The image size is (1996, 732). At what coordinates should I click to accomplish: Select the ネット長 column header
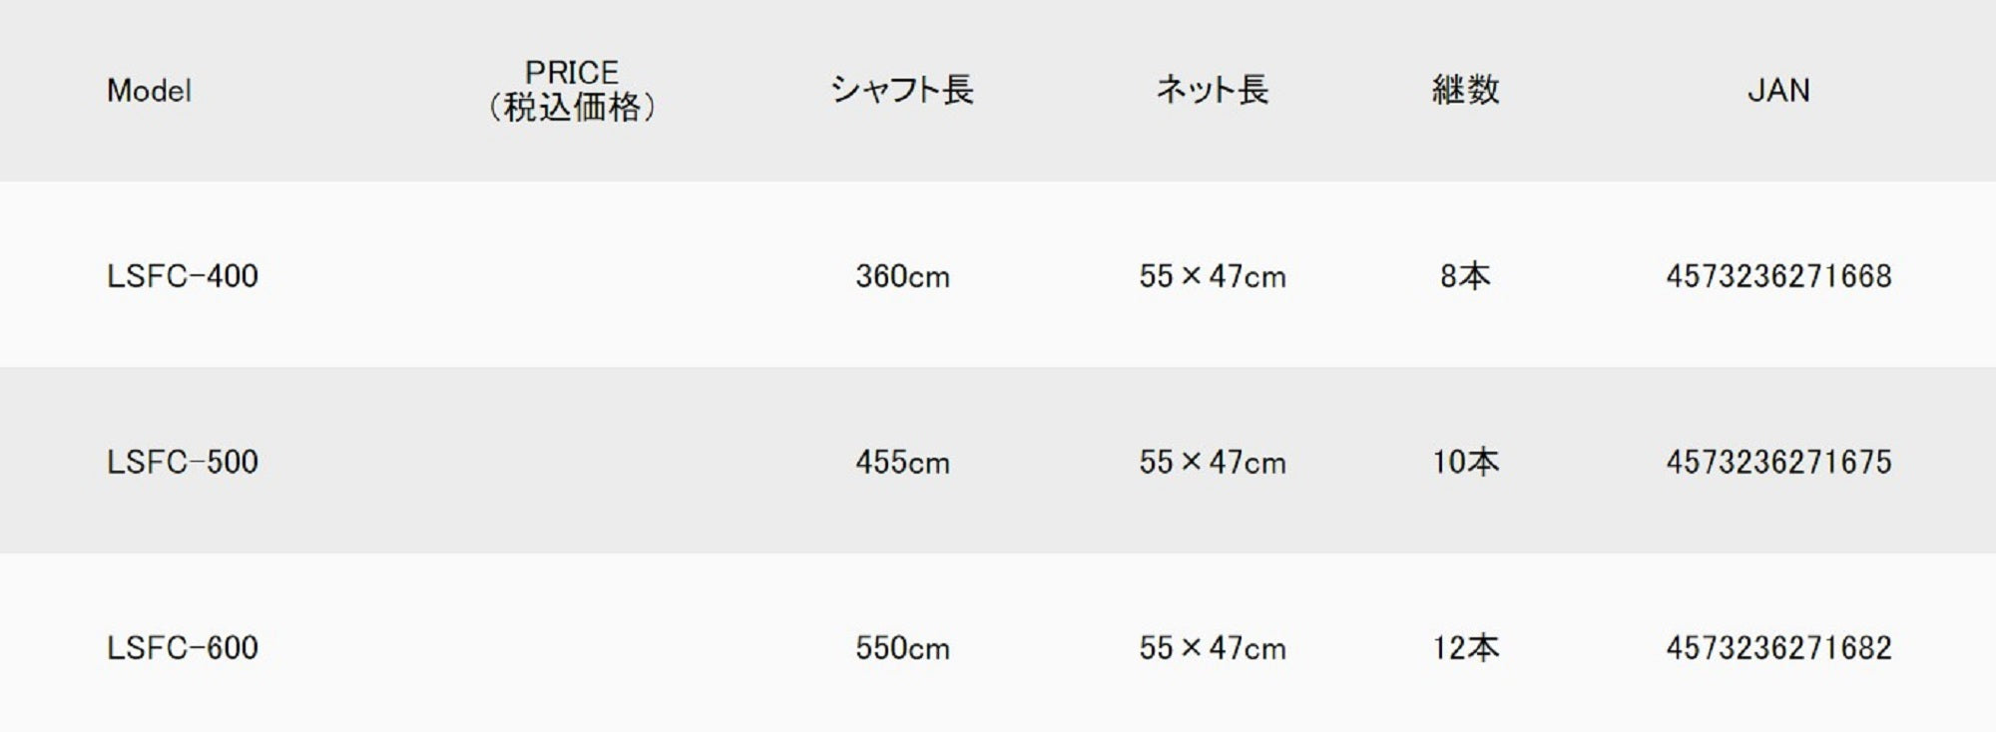1212,90
